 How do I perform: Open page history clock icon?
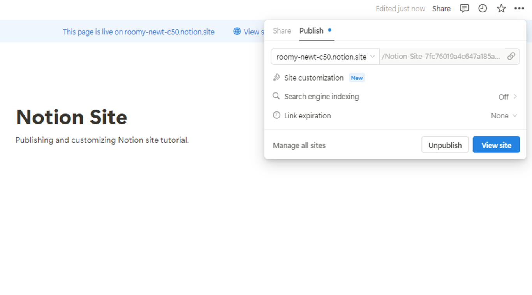click(483, 9)
